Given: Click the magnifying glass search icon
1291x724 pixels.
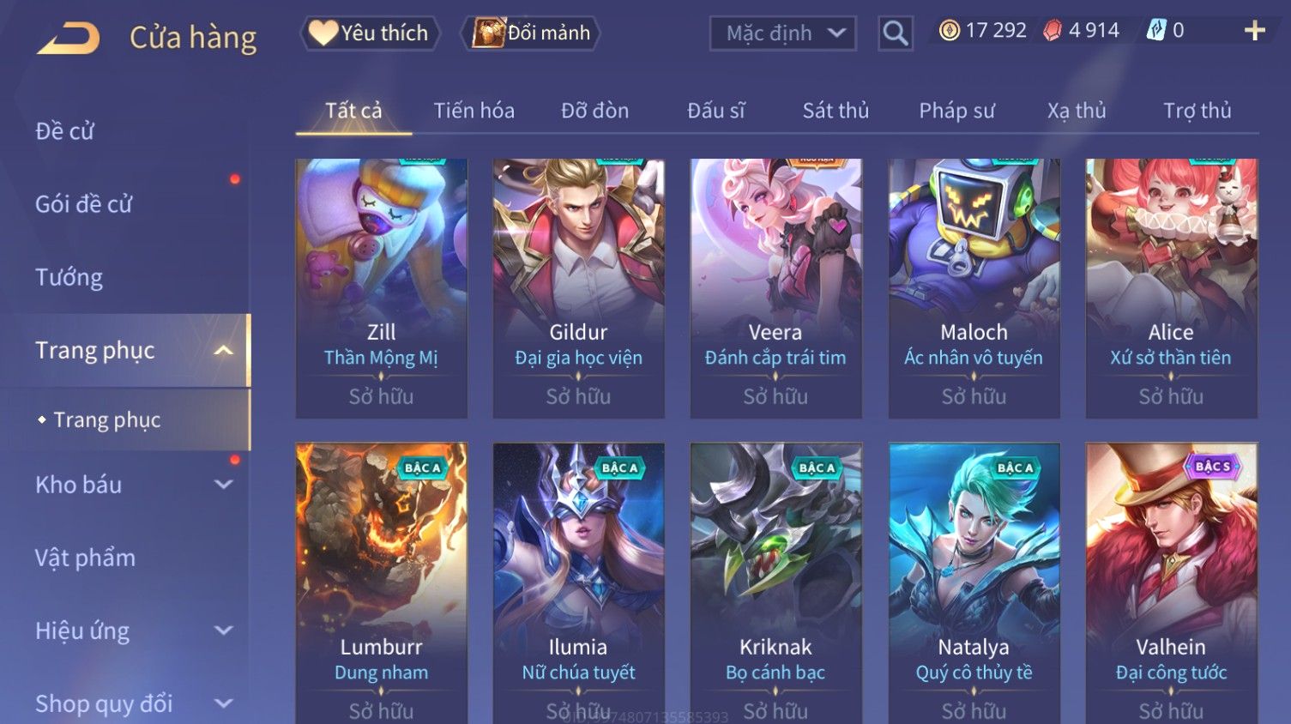Looking at the screenshot, I should (895, 33).
